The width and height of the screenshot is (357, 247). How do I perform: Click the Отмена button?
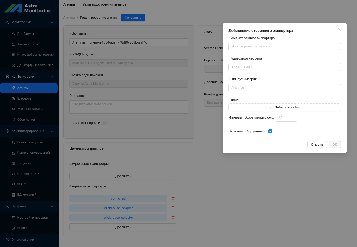click(x=317, y=145)
